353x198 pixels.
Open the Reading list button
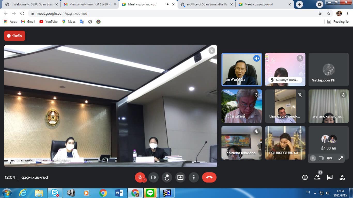coord(338,22)
